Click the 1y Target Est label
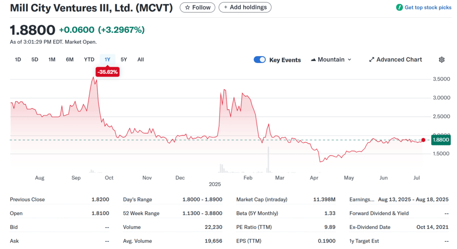The image size is (457, 249). 364,241
